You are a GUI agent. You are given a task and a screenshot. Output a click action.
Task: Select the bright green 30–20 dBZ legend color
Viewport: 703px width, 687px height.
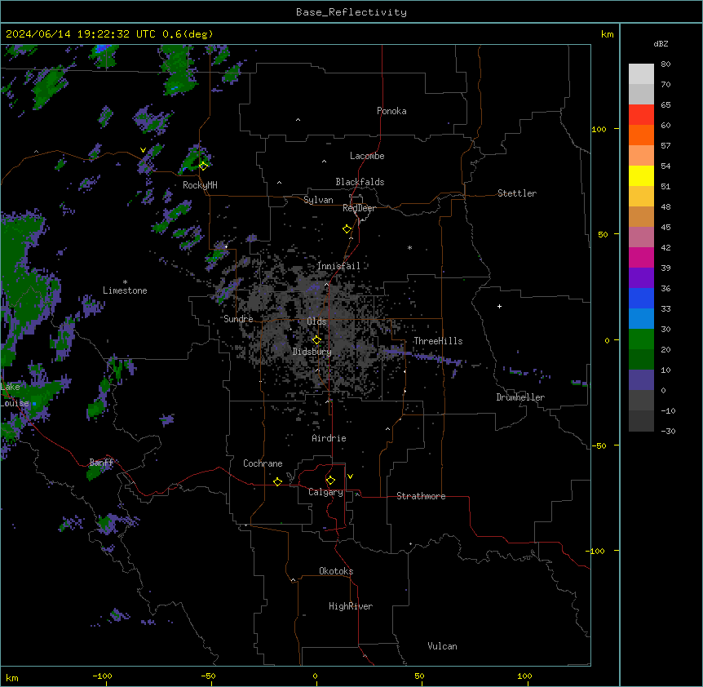coord(641,339)
